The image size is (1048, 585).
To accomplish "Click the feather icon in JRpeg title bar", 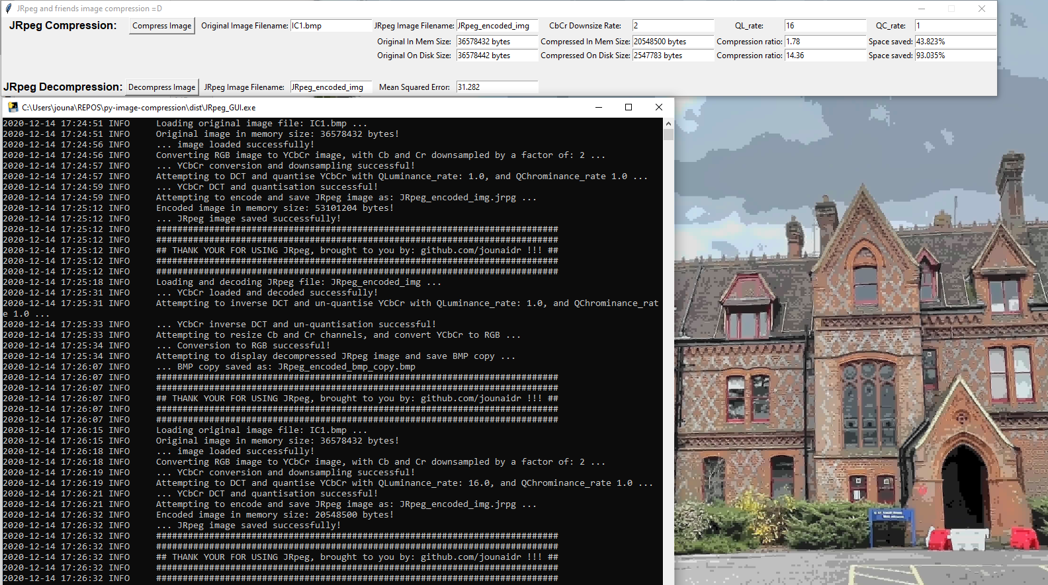I will (9, 9).
